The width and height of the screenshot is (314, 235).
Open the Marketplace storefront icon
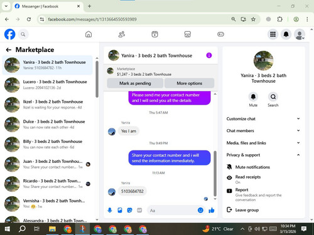[x=188, y=34]
